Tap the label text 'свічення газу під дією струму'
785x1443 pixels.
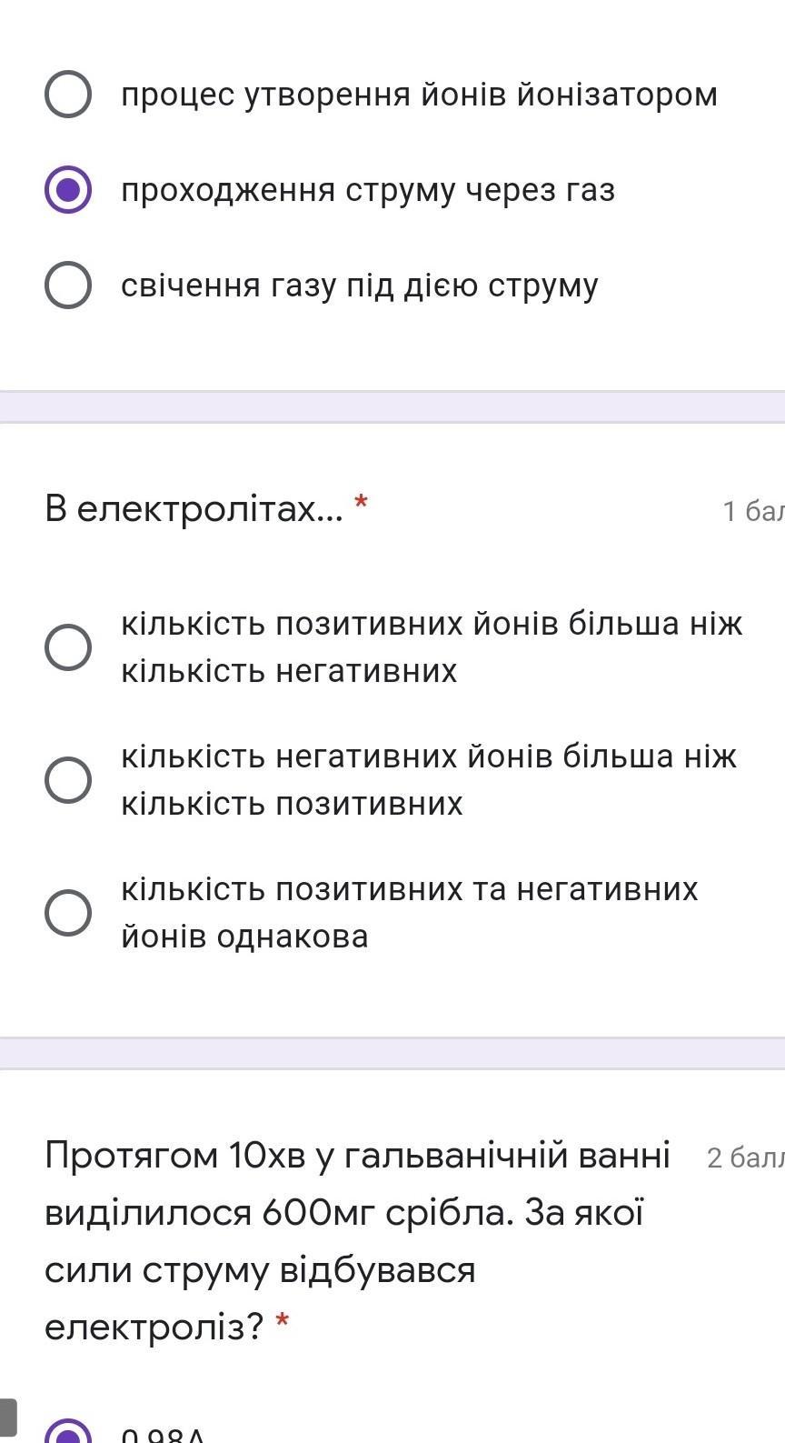pyautogui.click(x=360, y=286)
